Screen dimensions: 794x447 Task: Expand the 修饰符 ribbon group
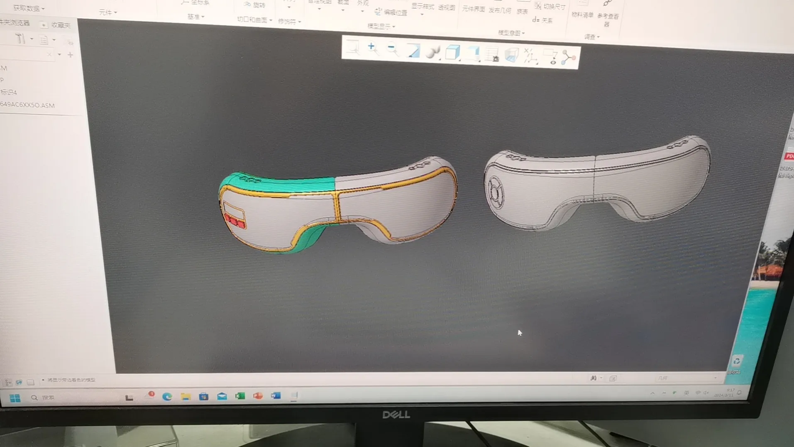pyautogui.click(x=289, y=22)
